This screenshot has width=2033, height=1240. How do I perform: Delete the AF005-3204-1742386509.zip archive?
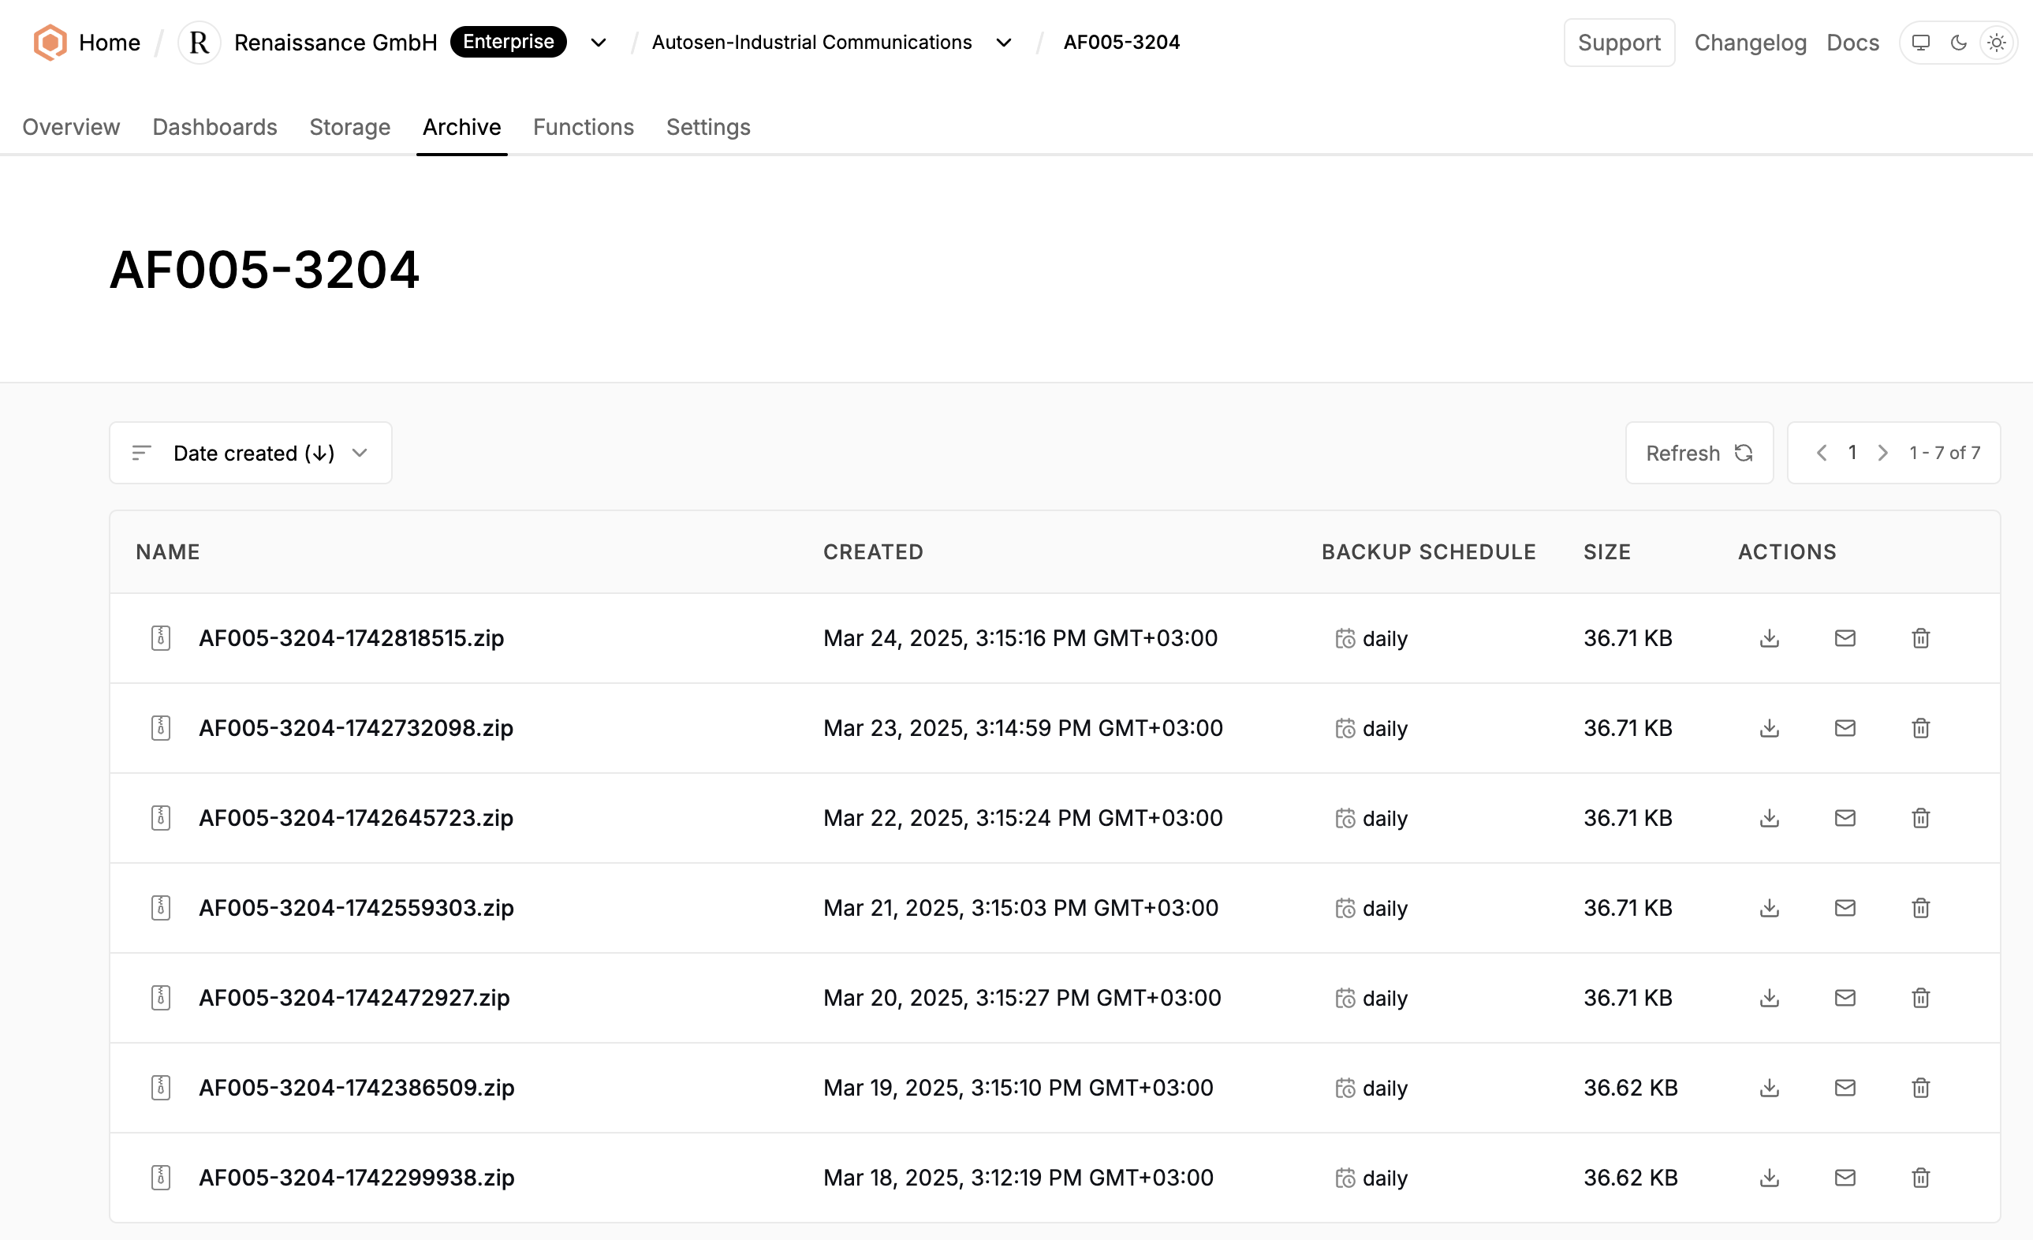(1921, 1088)
